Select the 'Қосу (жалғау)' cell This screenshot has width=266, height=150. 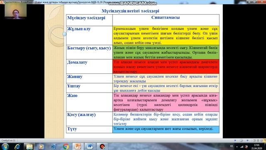pos(89,119)
